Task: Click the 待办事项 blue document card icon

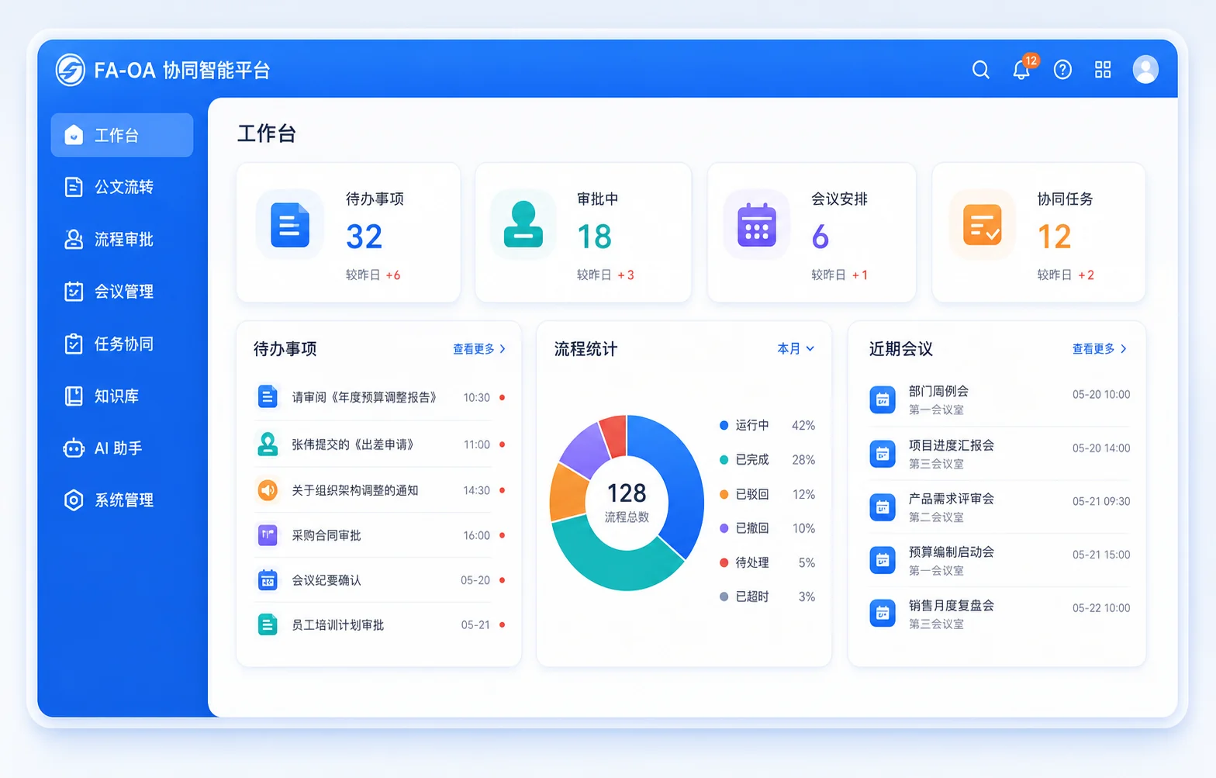Action: [290, 225]
